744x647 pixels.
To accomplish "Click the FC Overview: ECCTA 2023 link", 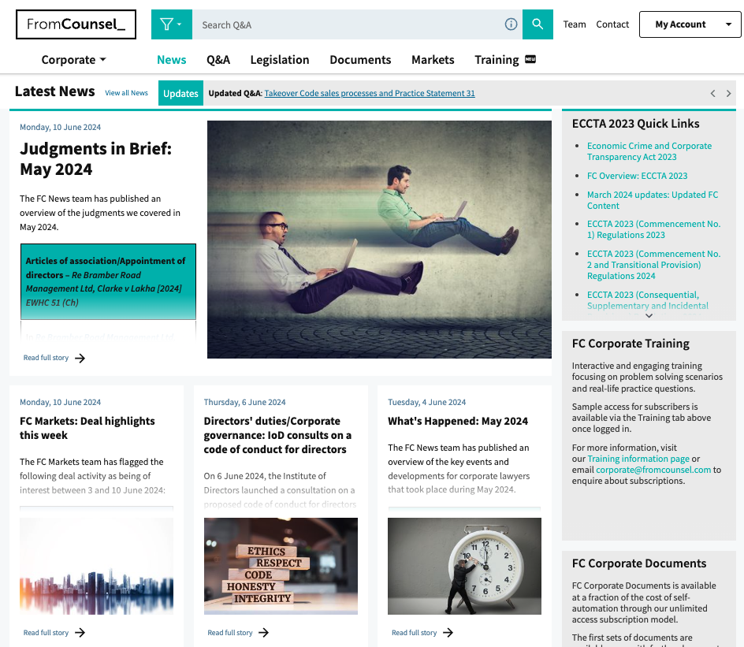I will coord(637,176).
